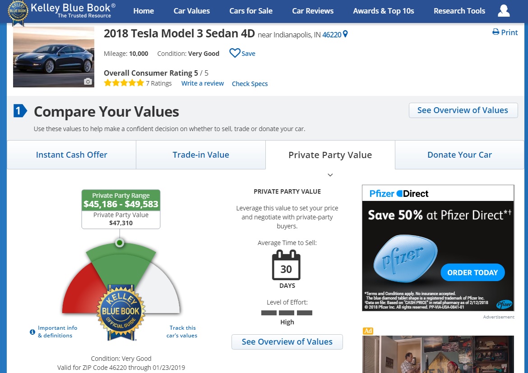Screen dimensions: 528x373
Task: Click the Write a review link
Action: (203, 83)
